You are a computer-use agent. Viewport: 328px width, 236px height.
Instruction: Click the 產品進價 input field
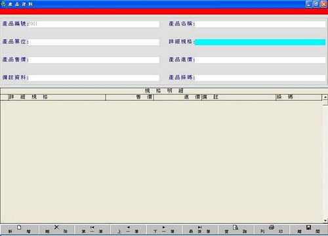(260, 60)
